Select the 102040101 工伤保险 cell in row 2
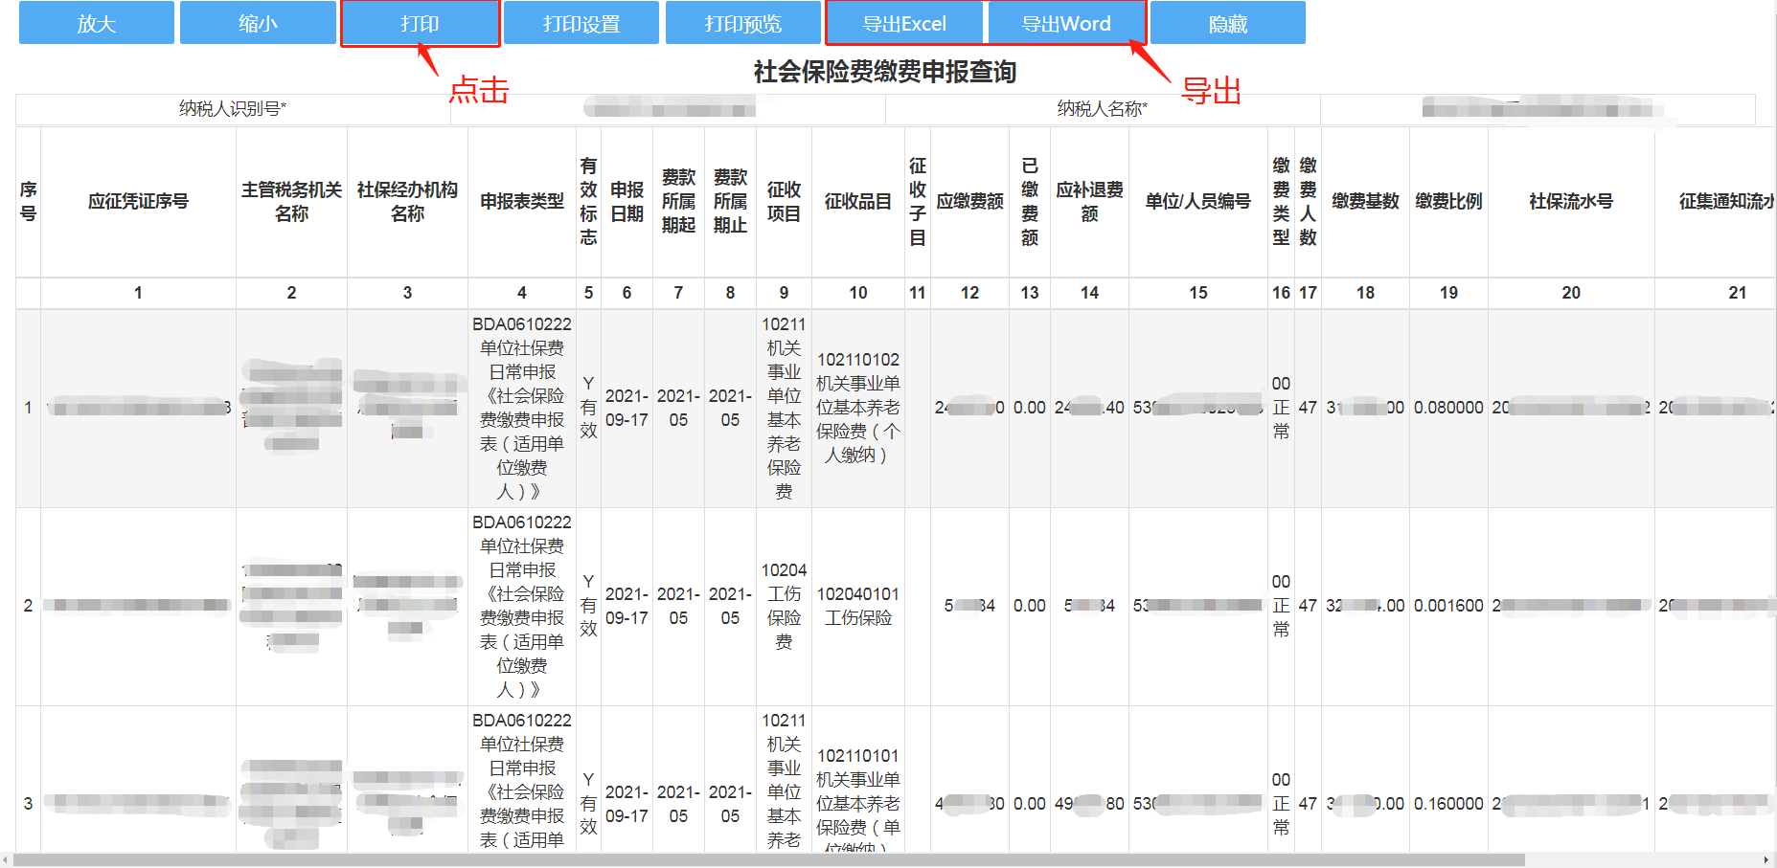1777x868 pixels. pos(858,606)
